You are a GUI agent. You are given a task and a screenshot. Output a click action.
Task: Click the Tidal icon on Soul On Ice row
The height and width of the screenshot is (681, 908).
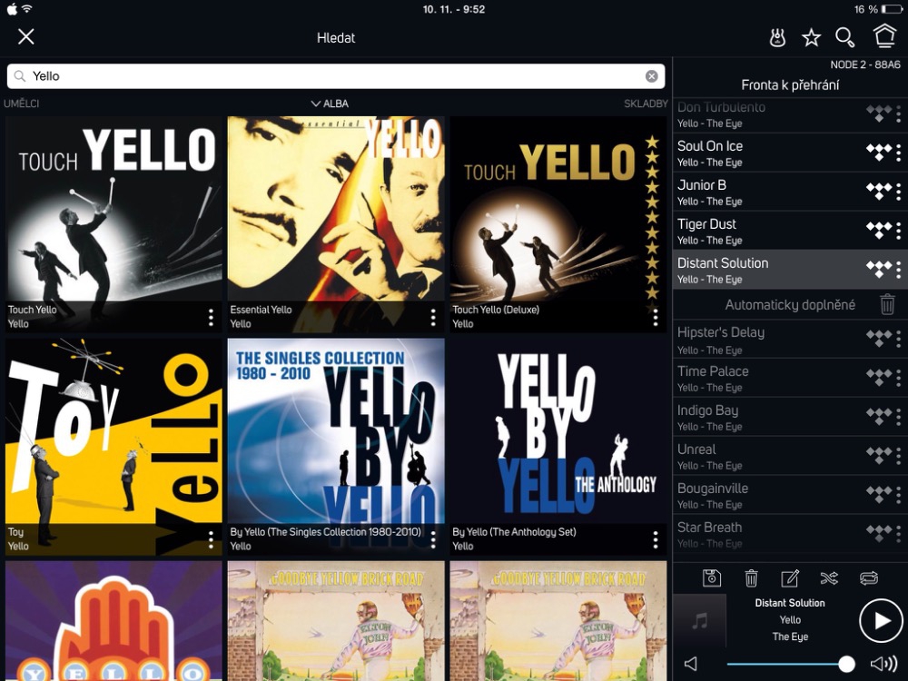click(x=878, y=153)
